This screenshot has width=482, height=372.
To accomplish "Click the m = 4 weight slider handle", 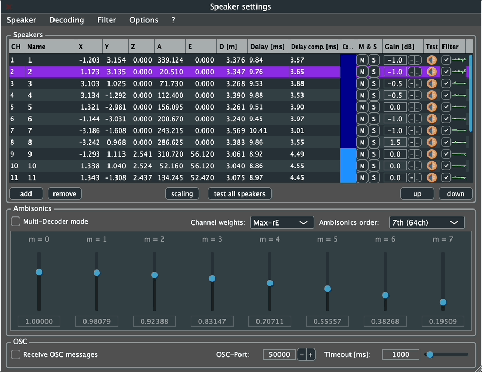I will point(270,283).
